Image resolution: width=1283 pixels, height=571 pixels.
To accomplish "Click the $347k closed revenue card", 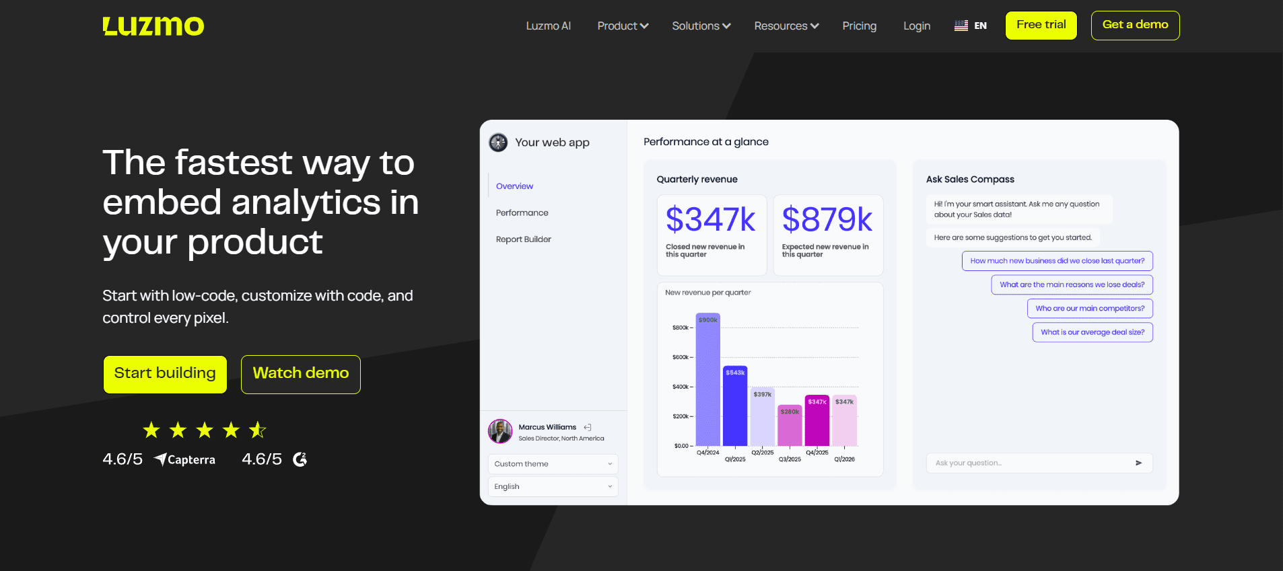I will click(712, 235).
